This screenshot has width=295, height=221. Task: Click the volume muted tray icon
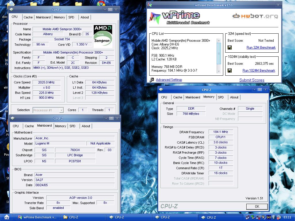pyautogui.click(x=258, y=217)
